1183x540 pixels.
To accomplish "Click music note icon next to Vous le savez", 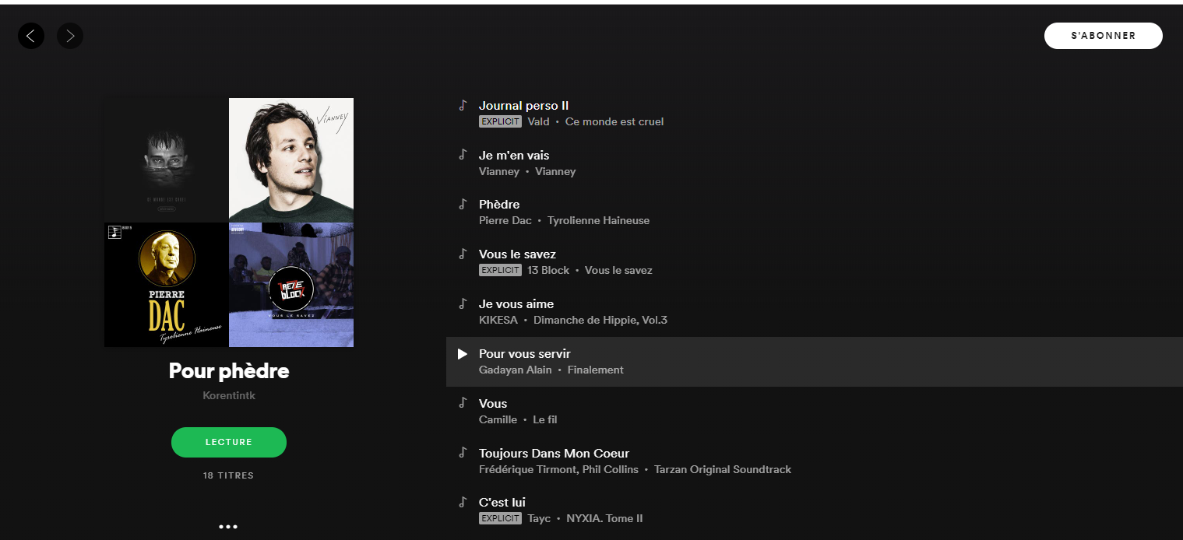I will point(462,254).
